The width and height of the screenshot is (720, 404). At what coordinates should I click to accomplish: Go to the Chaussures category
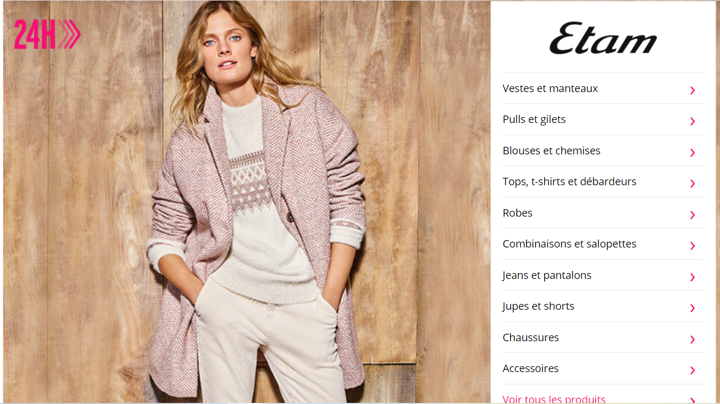click(x=603, y=337)
